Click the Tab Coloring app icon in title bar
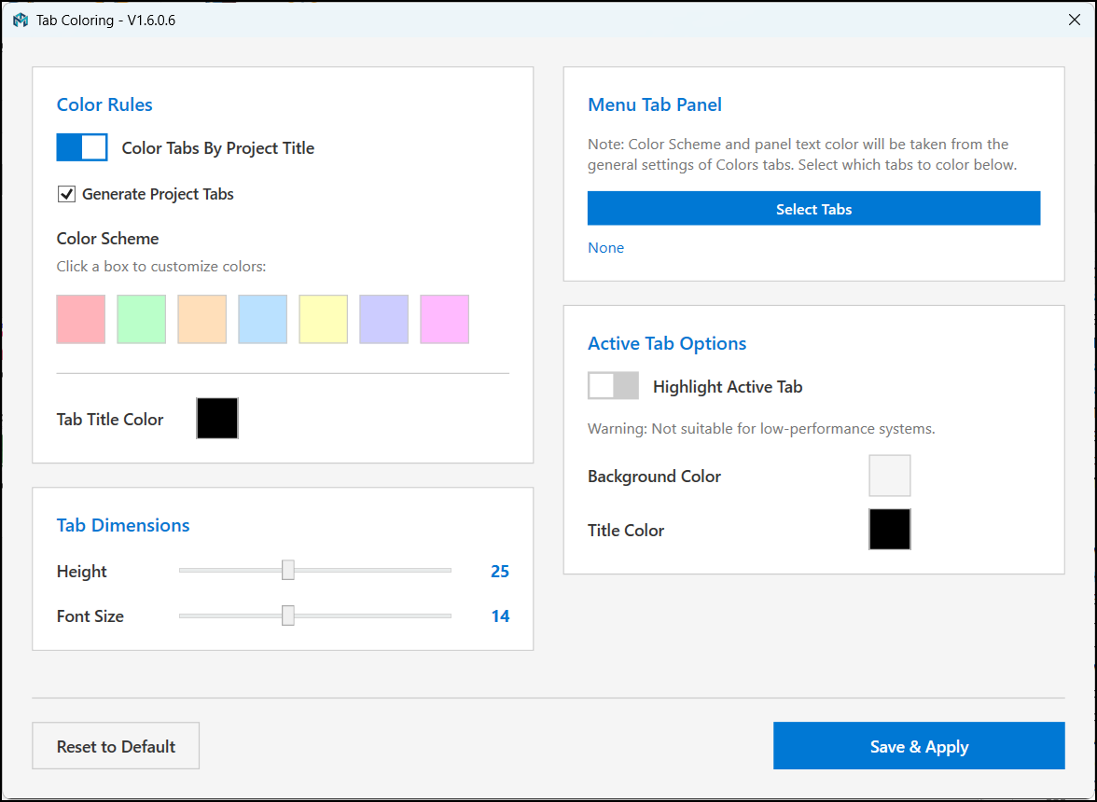This screenshot has width=1097, height=802. [x=21, y=21]
